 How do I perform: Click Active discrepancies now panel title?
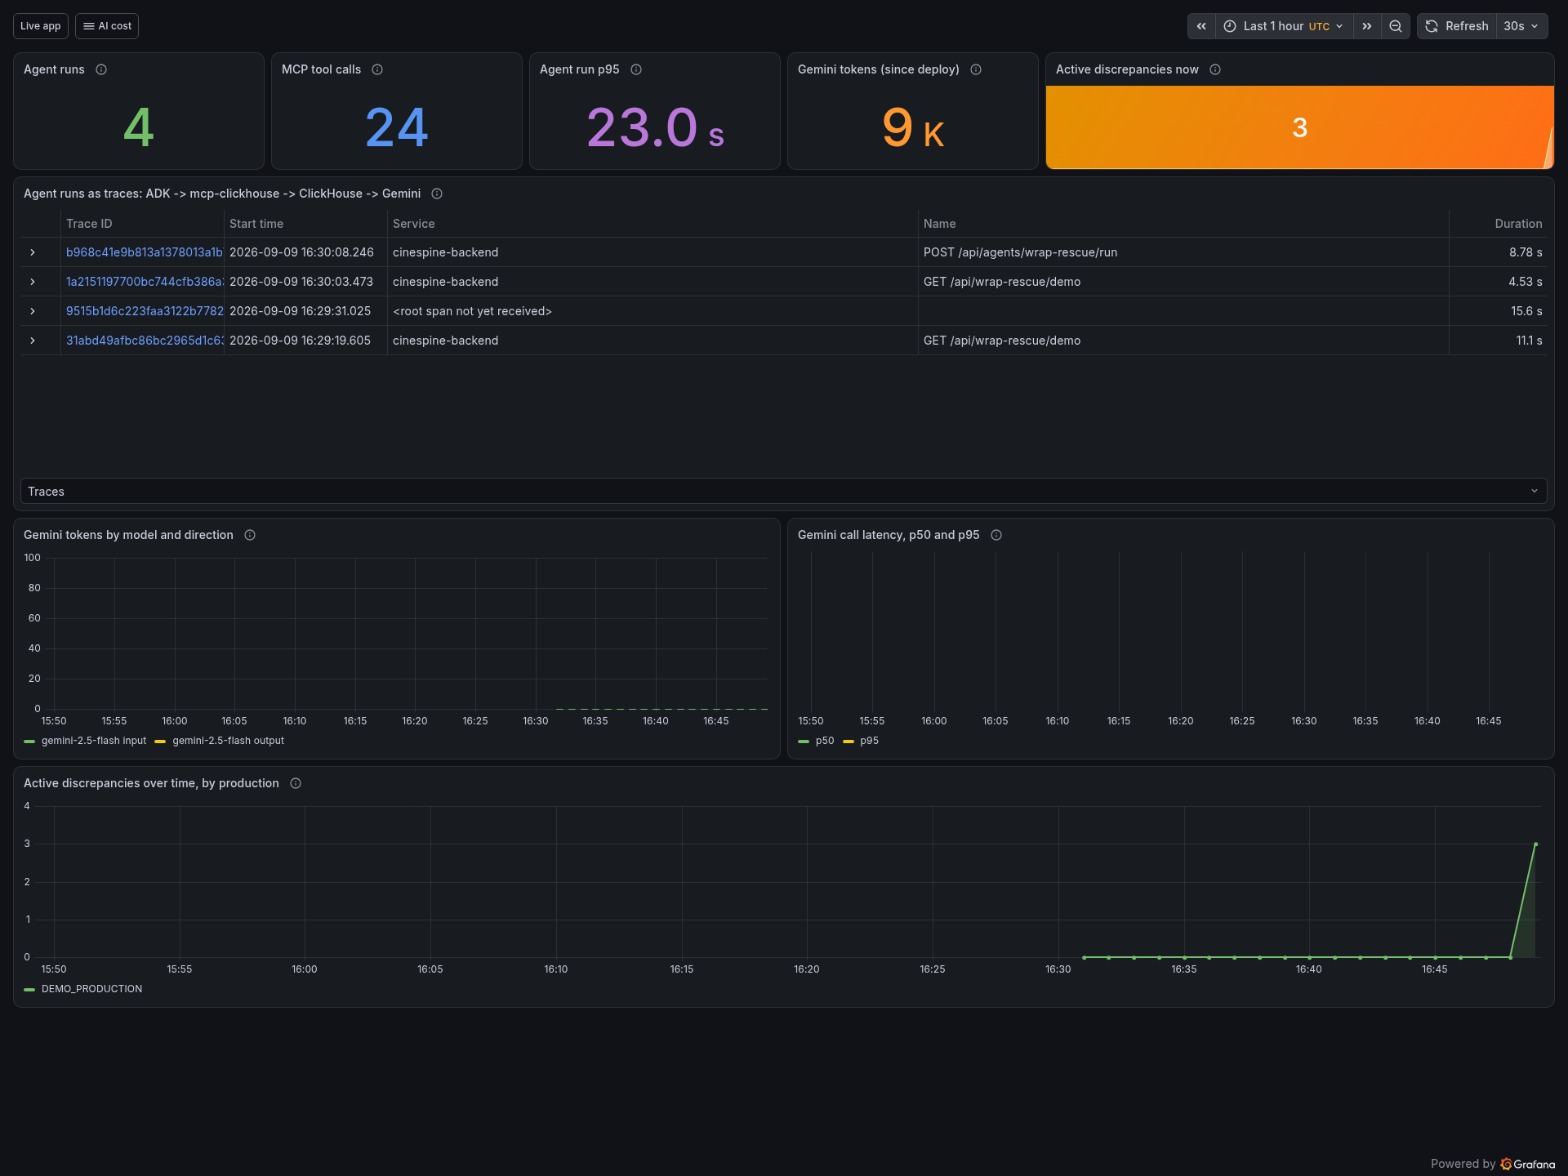[1127, 69]
